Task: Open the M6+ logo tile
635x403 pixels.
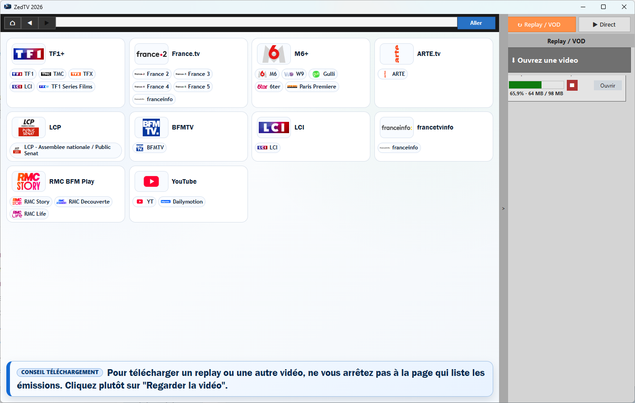Action: pos(274,54)
